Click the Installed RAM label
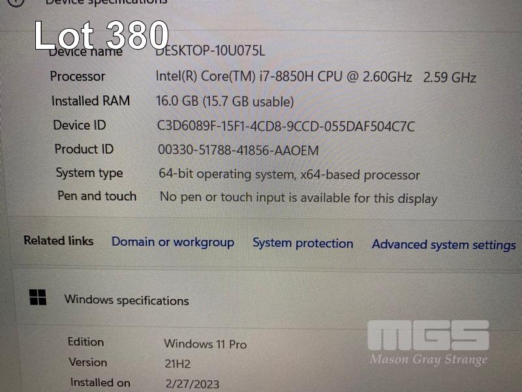 coord(91,101)
